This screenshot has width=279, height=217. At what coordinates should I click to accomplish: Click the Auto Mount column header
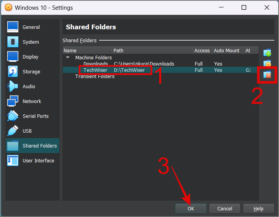(x=228, y=50)
